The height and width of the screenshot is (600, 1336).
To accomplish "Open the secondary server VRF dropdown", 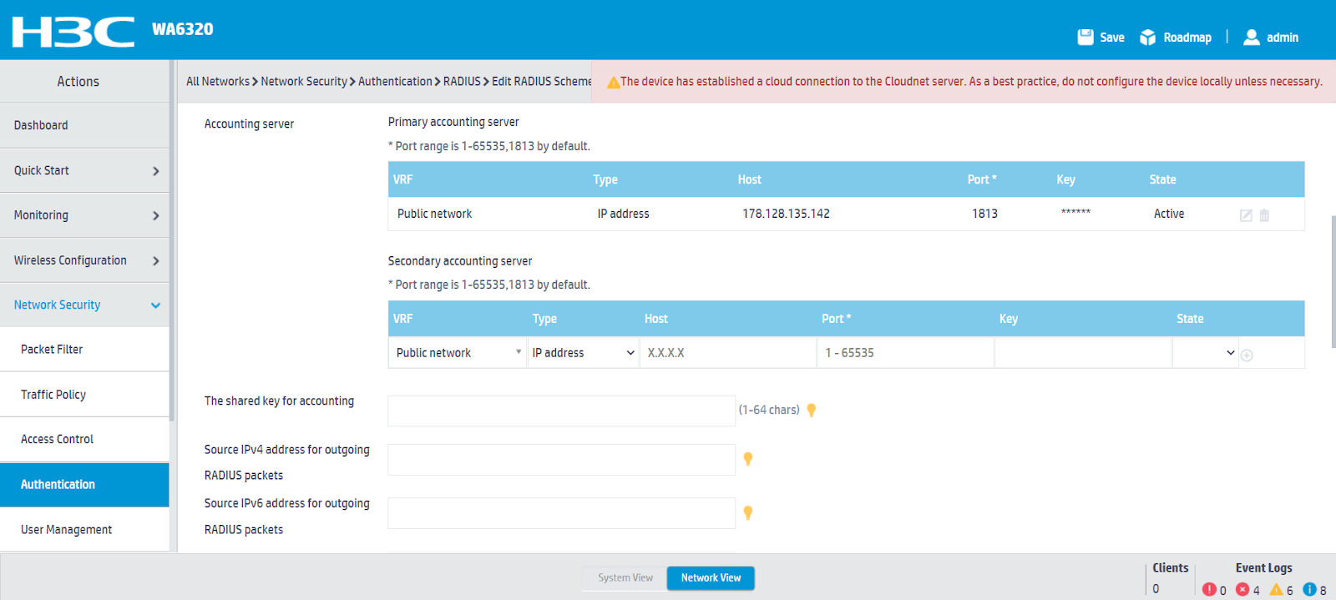I will (458, 353).
